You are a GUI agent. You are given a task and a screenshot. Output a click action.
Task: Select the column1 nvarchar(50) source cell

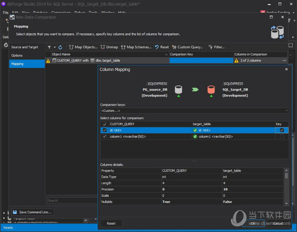click(x=150, y=137)
